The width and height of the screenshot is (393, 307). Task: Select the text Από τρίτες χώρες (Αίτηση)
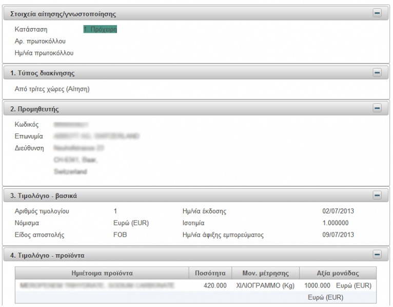click(x=52, y=89)
